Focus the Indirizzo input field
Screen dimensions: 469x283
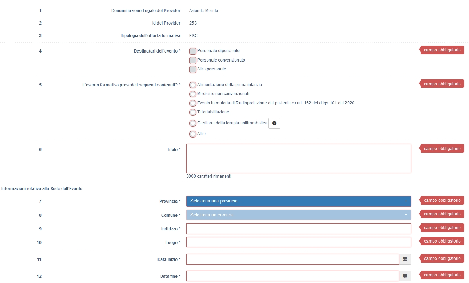[298, 229]
